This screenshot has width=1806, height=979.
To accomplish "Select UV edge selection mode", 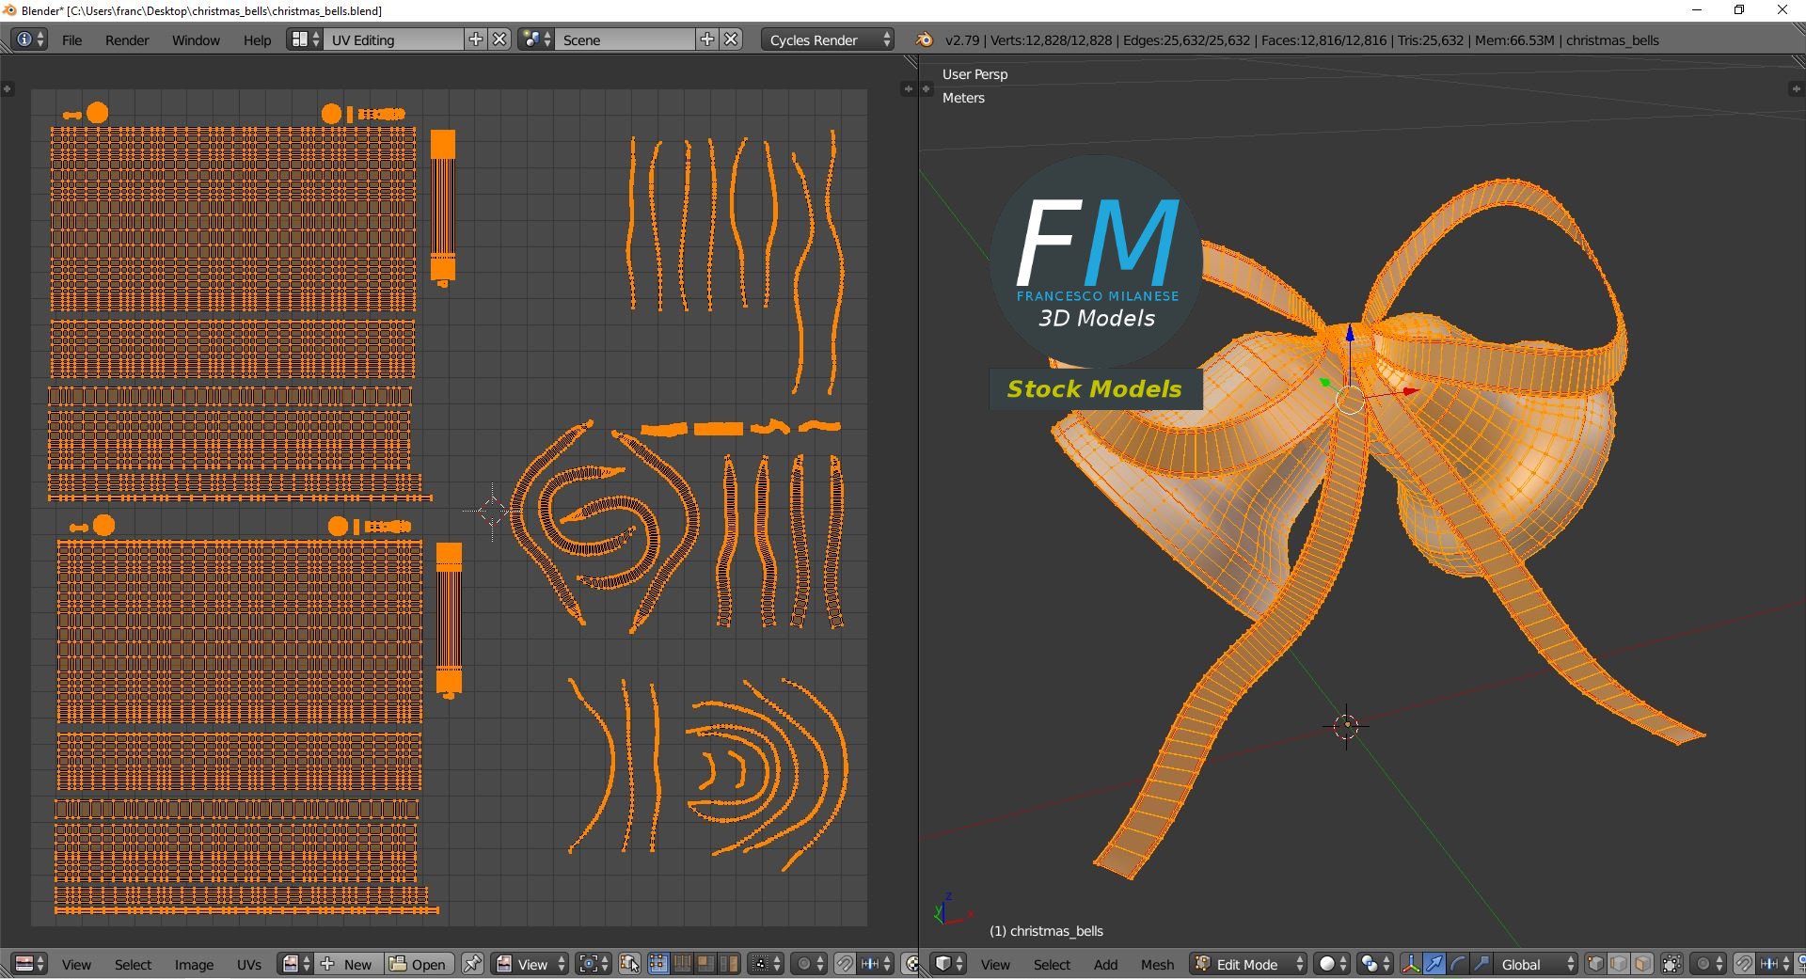I will coord(682,964).
